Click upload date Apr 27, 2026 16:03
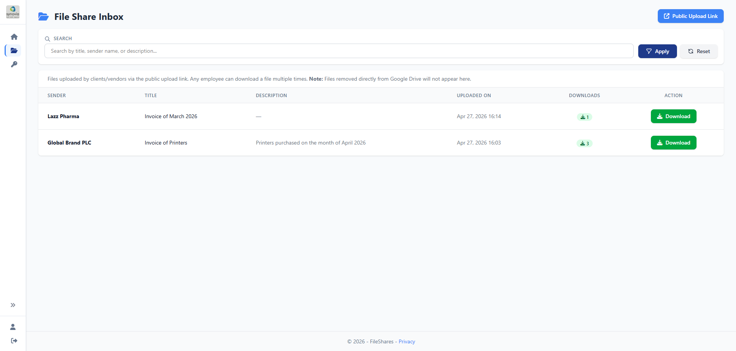 [479, 143]
